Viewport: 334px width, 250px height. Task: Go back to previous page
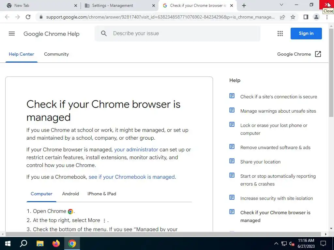point(7,17)
